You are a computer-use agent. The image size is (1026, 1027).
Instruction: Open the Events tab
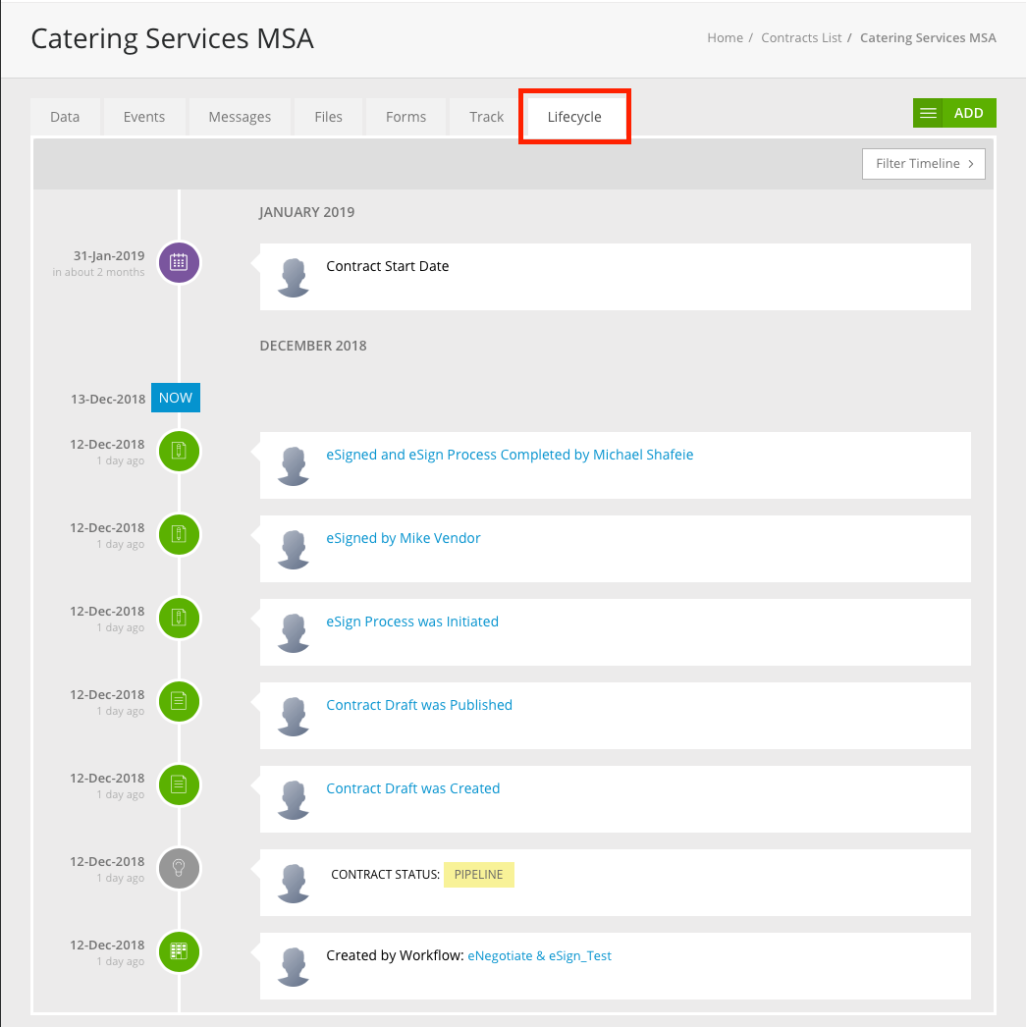point(144,117)
